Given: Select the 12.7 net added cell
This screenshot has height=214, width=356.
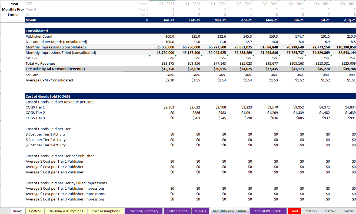Looking at the screenshot, I should 239,42.
